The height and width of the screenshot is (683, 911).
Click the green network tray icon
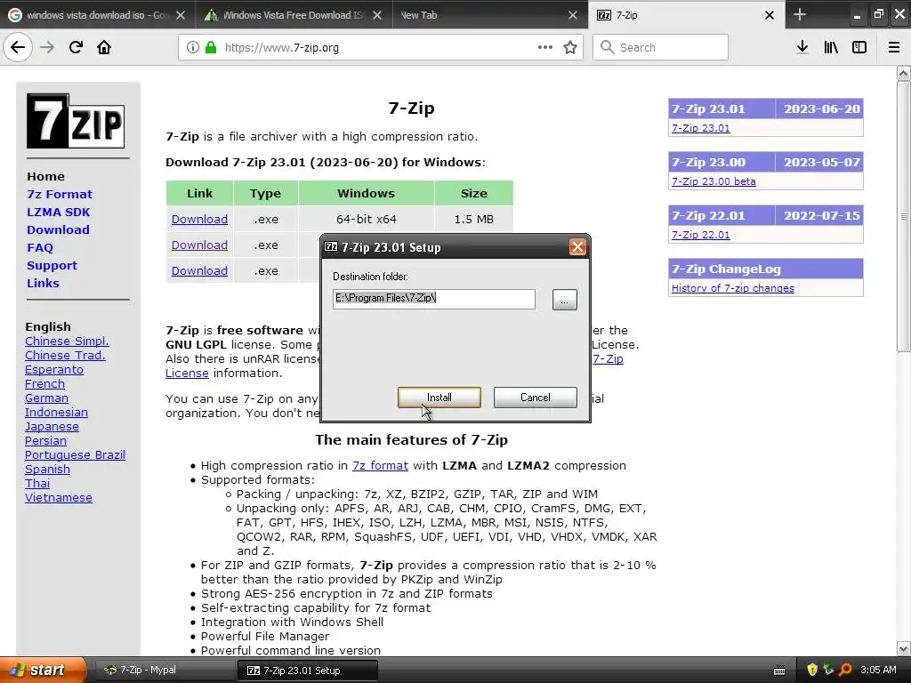[828, 670]
